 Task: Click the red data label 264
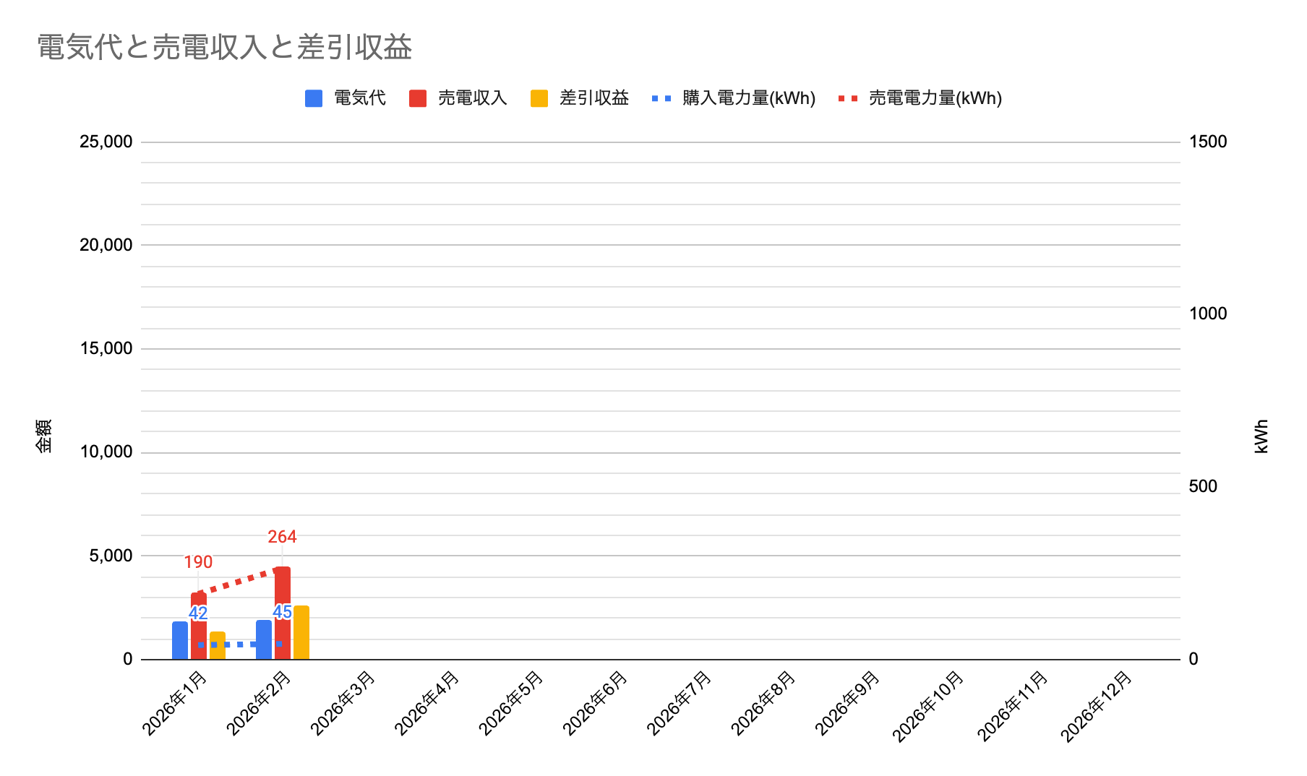pyautogui.click(x=282, y=537)
